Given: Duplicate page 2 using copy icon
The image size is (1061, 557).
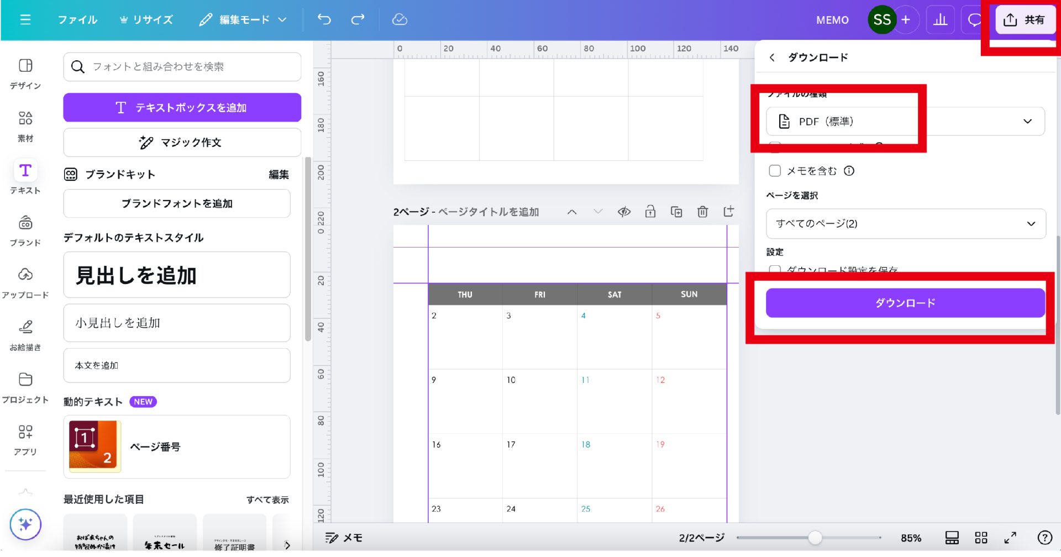Looking at the screenshot, I should pyautogui.click(x=676, y=212).
